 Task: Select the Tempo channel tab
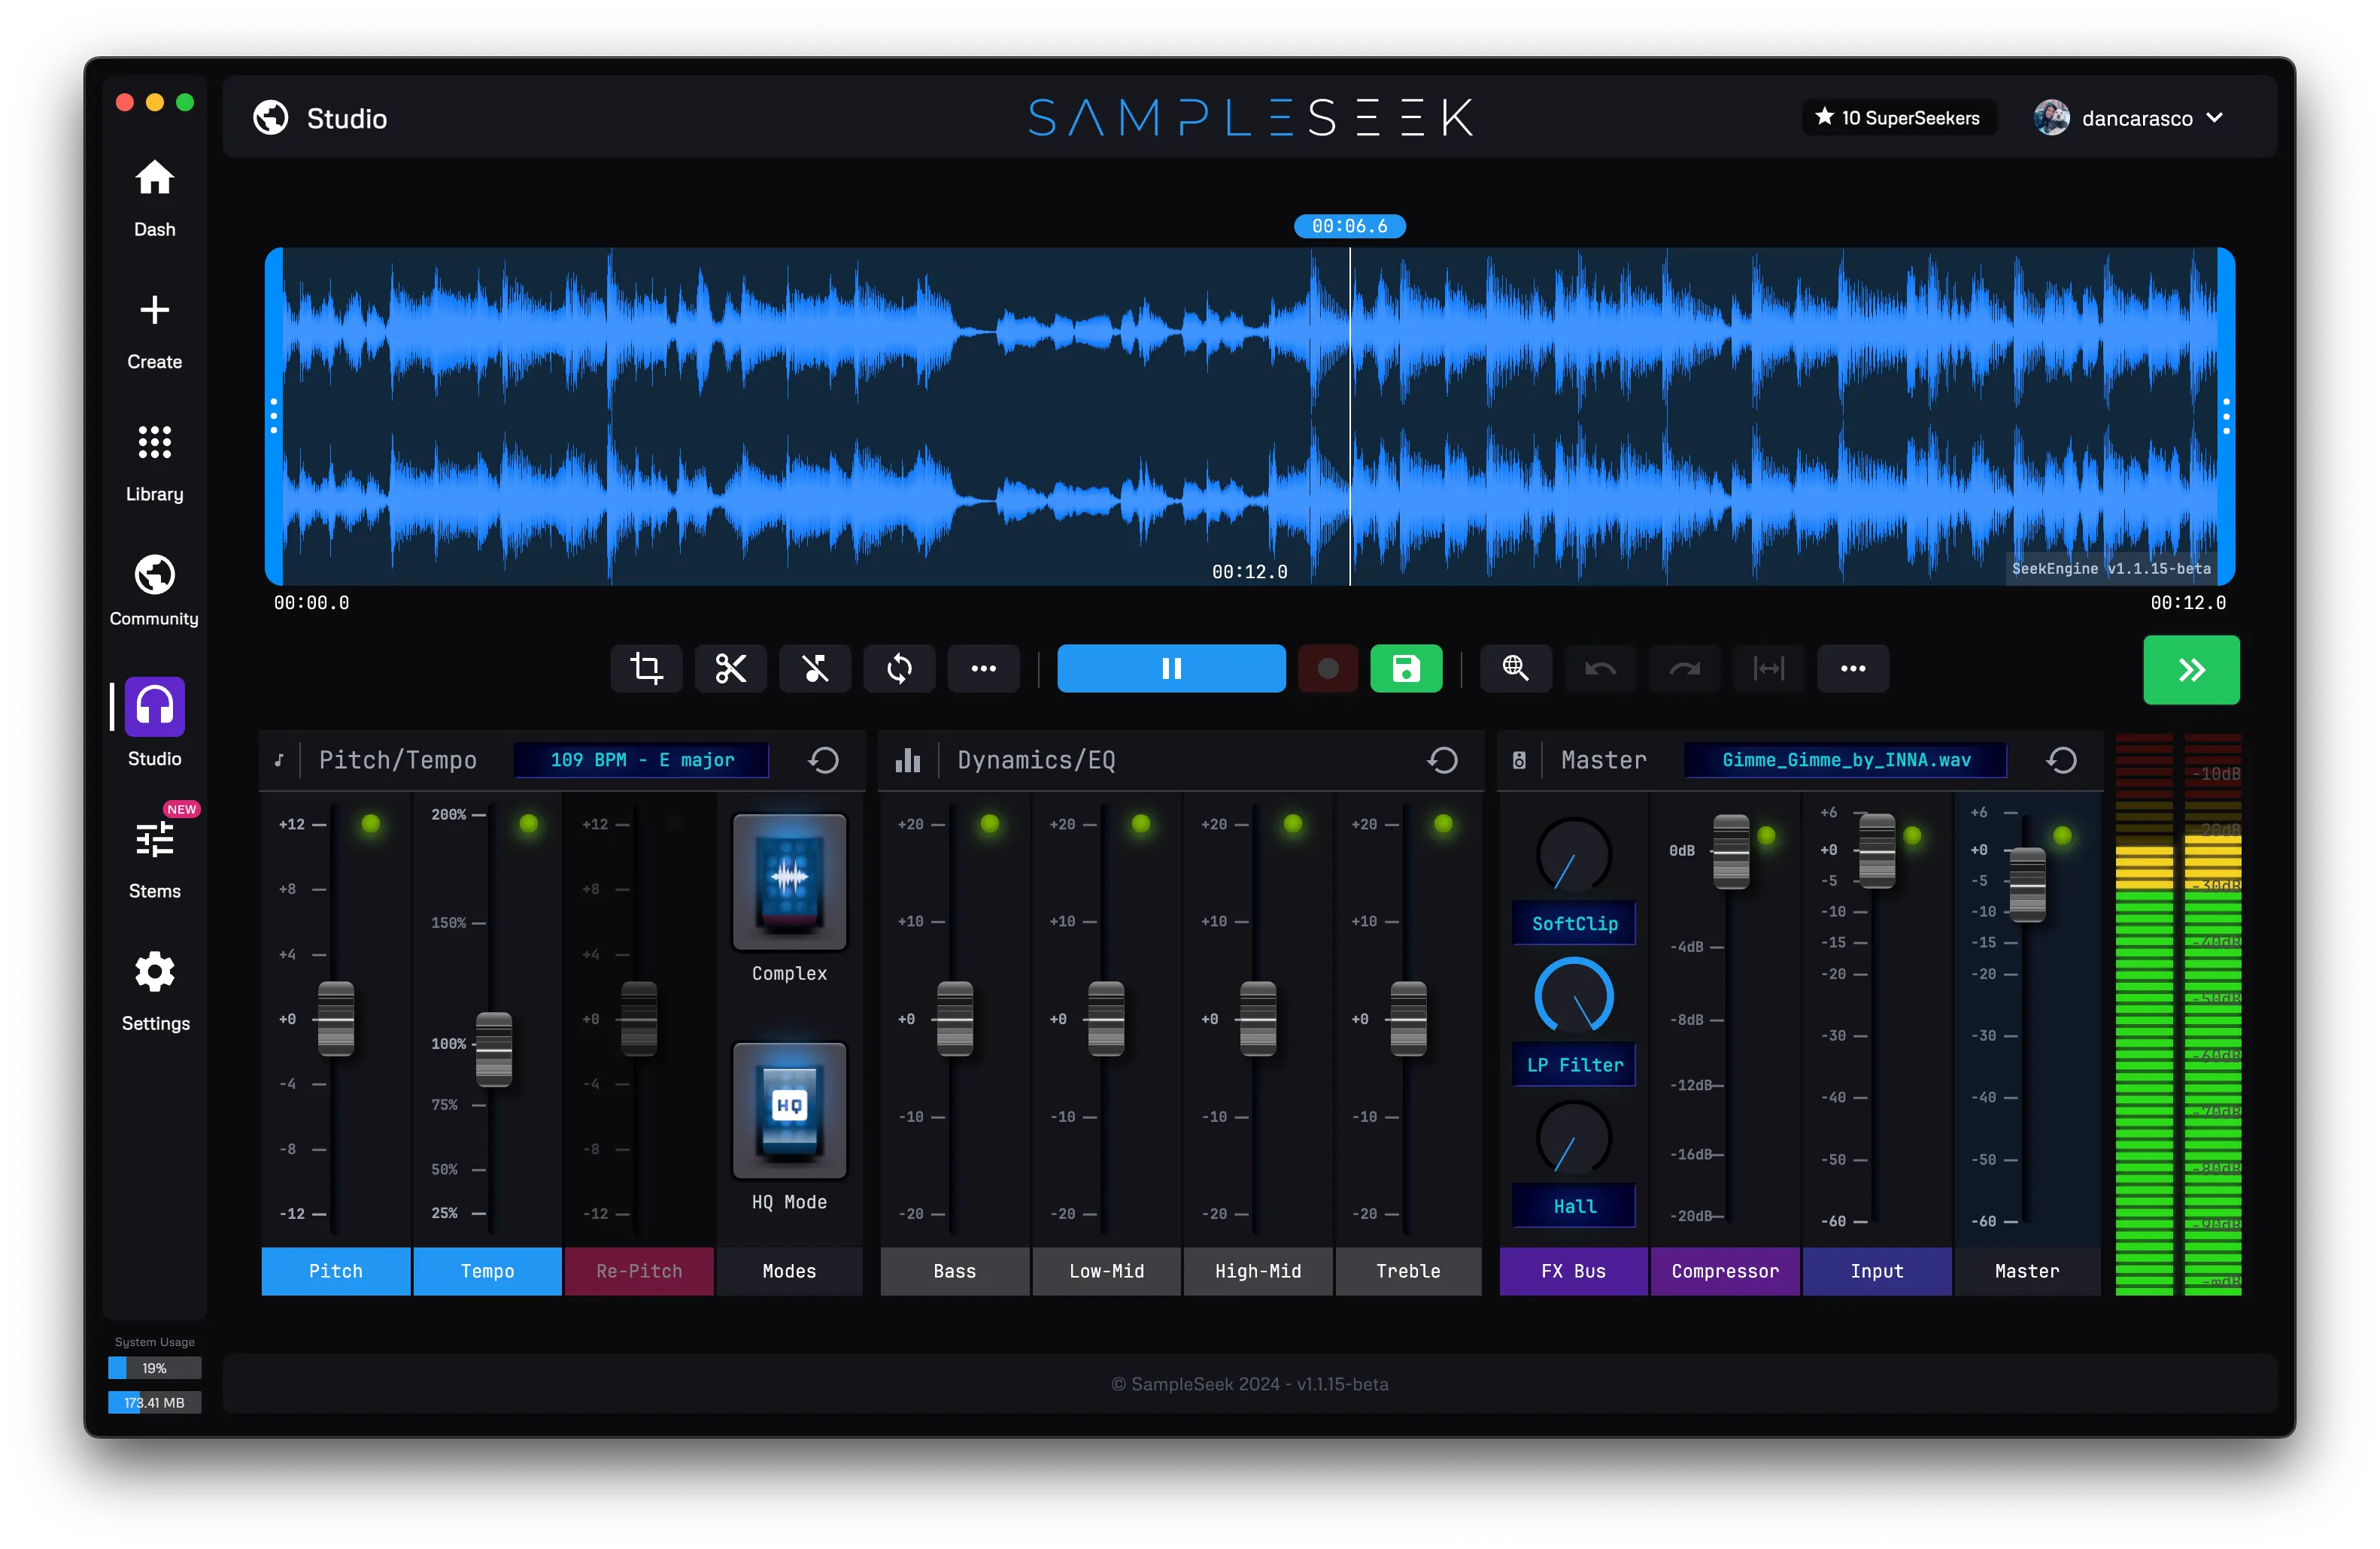tap(487, 1272)
